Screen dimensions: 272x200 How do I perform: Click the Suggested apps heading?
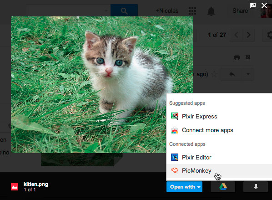point(187,103)
